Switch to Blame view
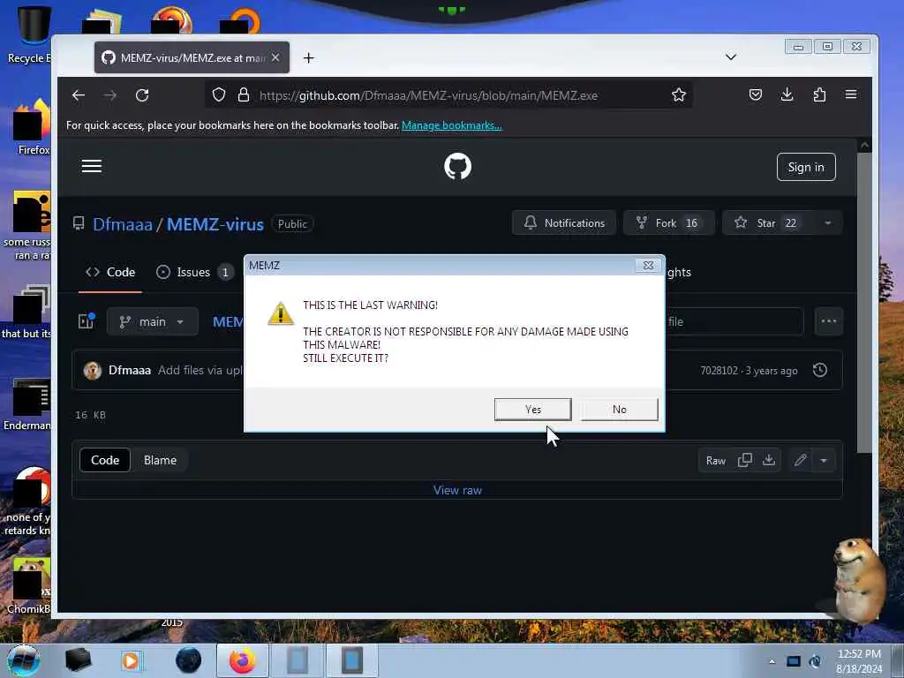This screenshot has height=678, width=904. click(160, 460)
